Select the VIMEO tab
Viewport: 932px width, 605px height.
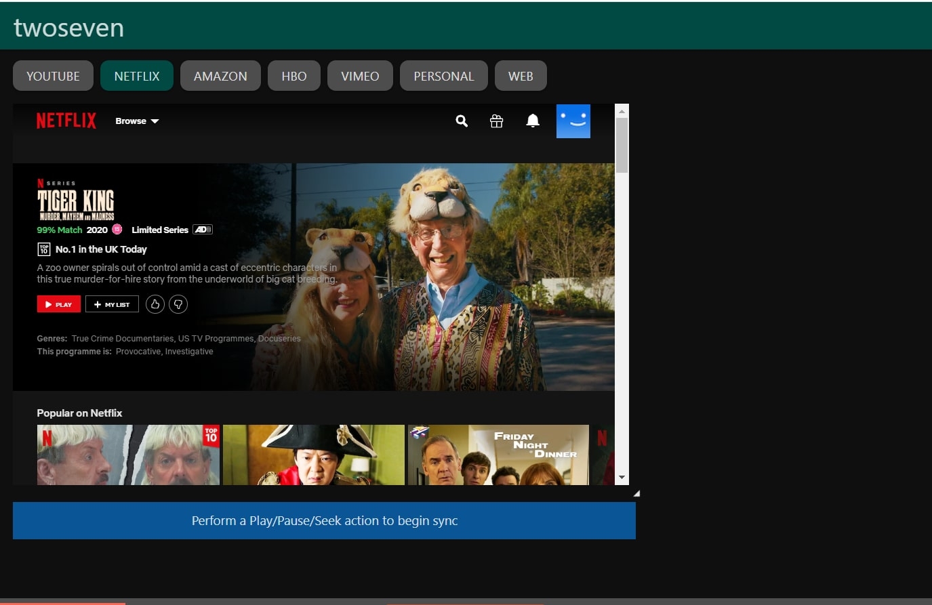pyautogui.click(x=360, y=76)
